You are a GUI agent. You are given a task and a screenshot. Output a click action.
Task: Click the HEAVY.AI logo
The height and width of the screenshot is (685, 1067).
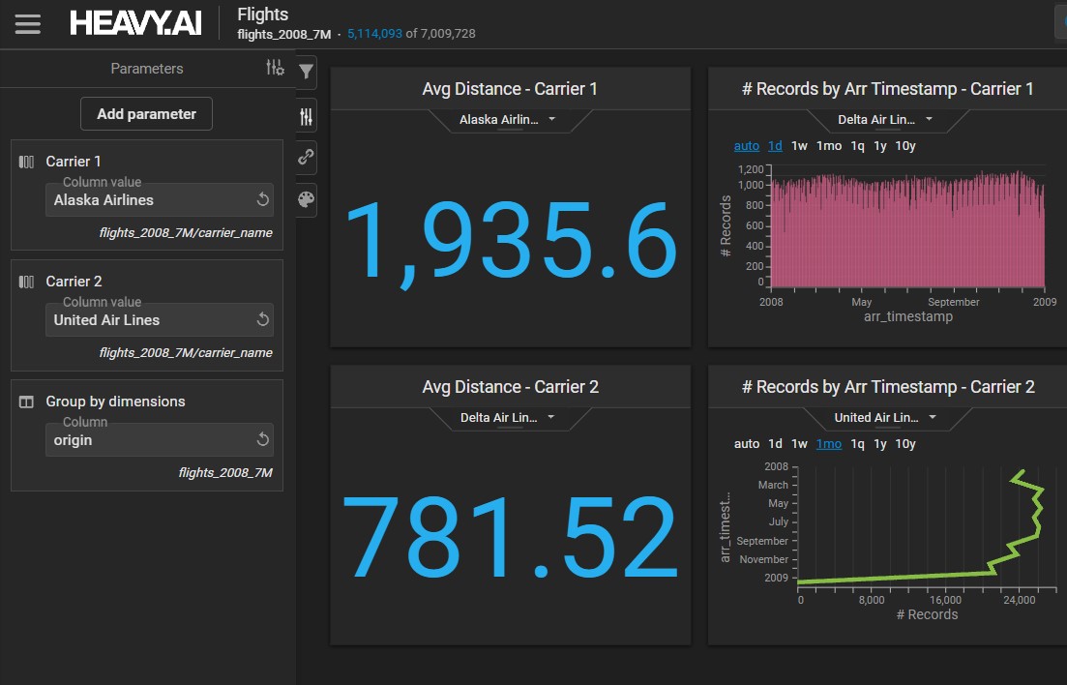tap(135, 24)
